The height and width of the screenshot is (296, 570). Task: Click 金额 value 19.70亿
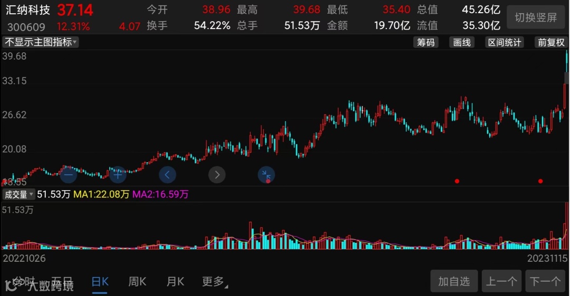pyautogui.click(x=392, y=25)
